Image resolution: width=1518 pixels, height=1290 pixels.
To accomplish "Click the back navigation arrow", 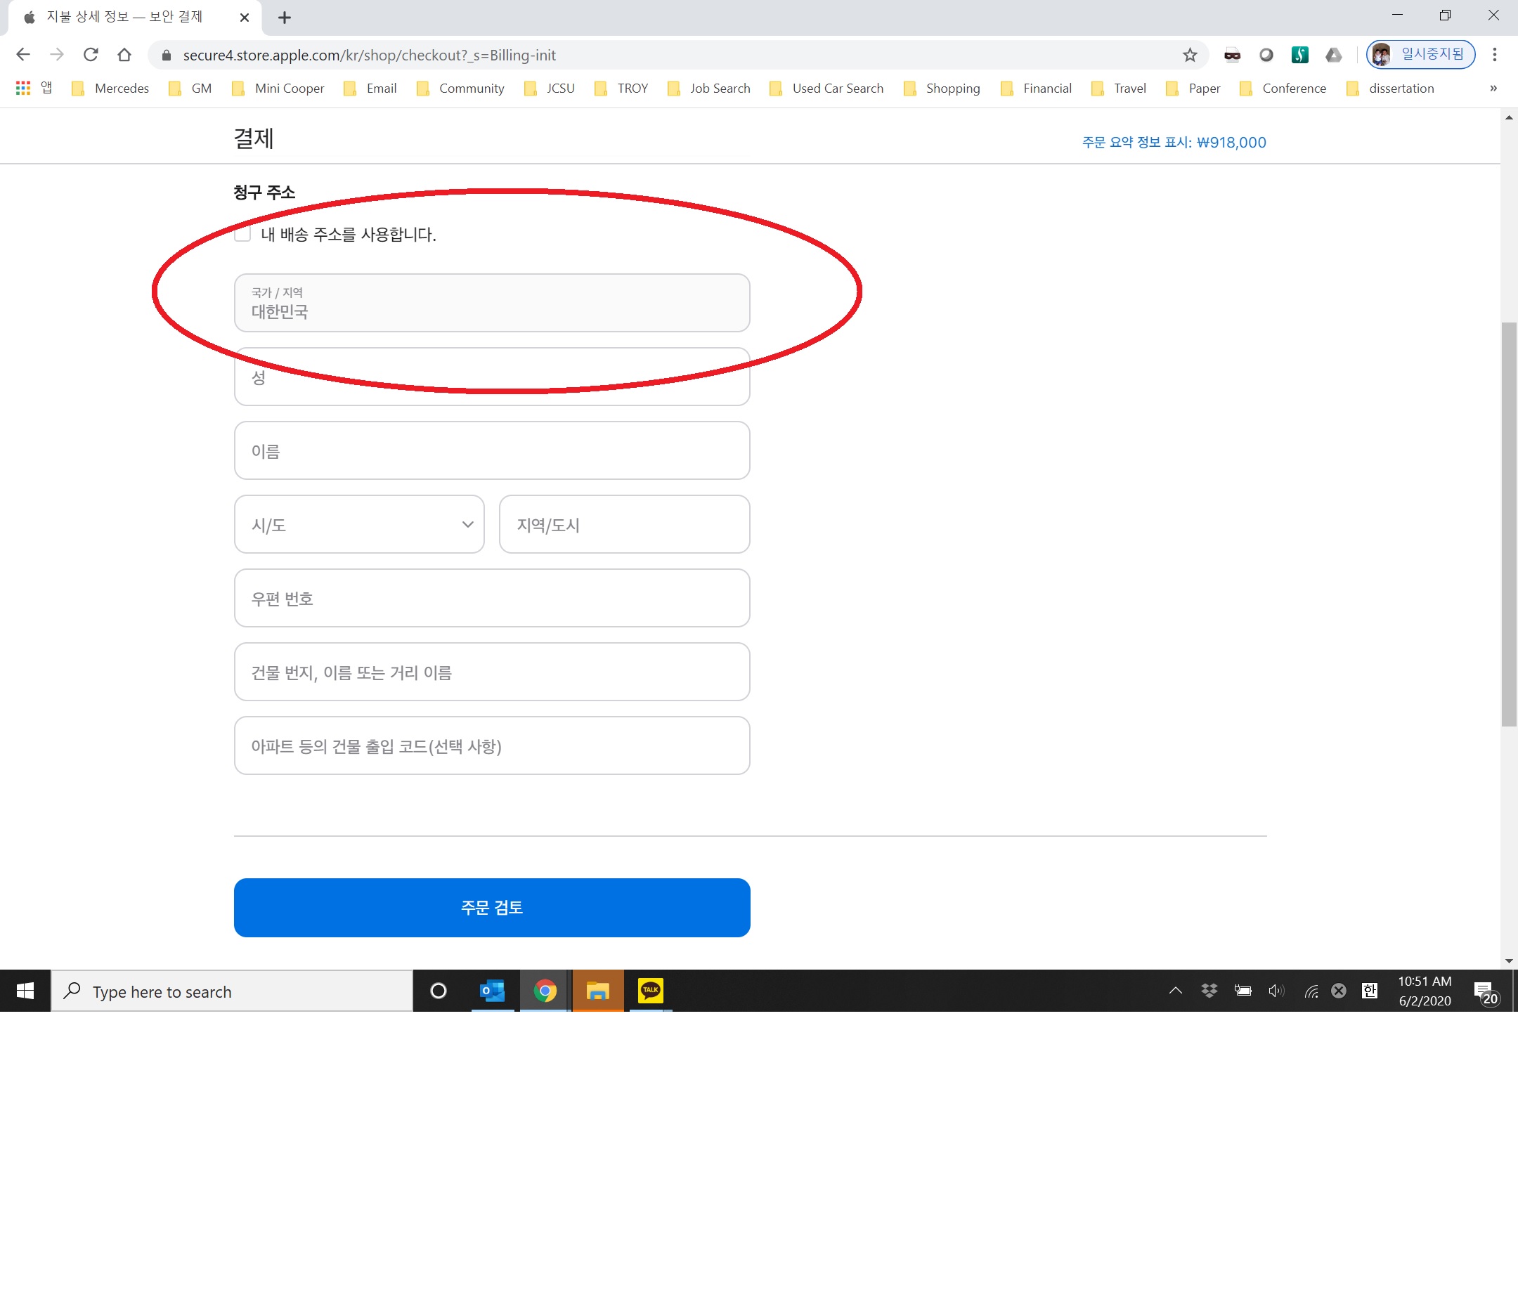I will click(22, 55).
